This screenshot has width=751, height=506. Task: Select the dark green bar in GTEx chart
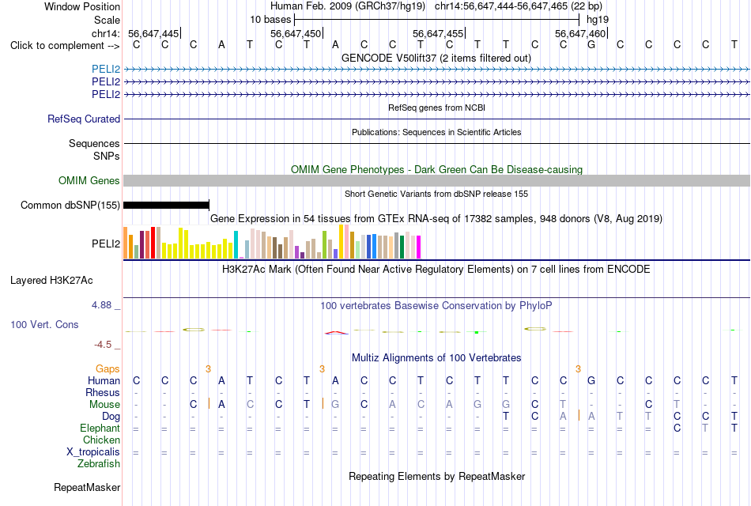point(402,247)
